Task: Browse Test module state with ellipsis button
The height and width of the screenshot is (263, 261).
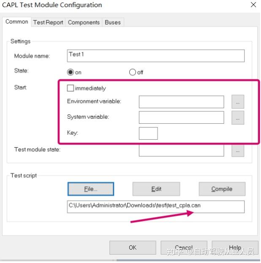Action: (238, 150)
